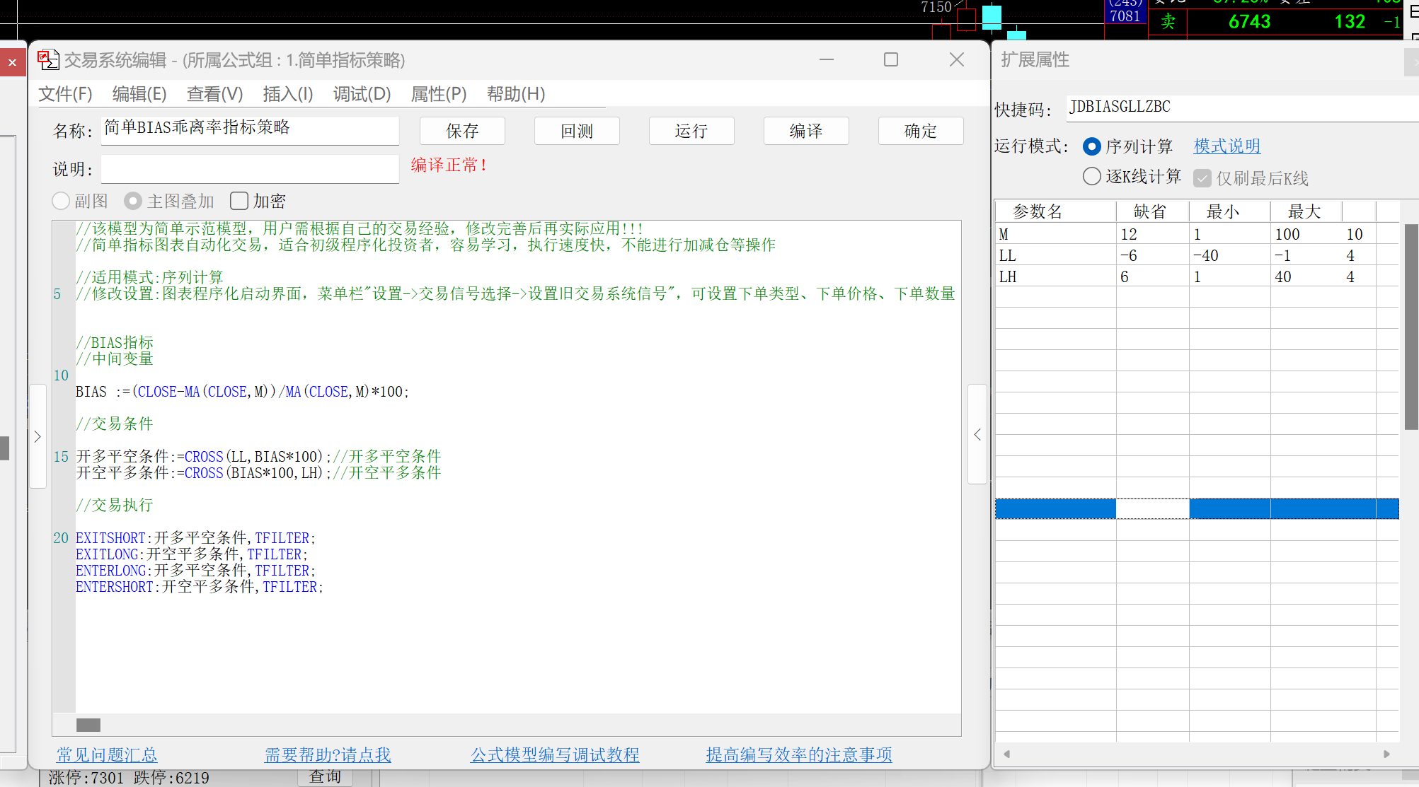Click parameter table scroll left arrow
Viewport: 1419px width, 787px height.
point(1006,754)
